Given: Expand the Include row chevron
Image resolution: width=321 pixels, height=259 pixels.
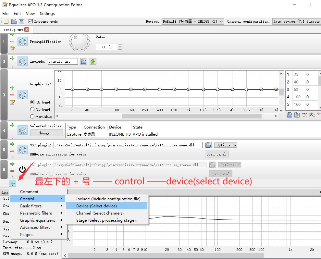Looking at the screenshot, I should pos(12,66).
